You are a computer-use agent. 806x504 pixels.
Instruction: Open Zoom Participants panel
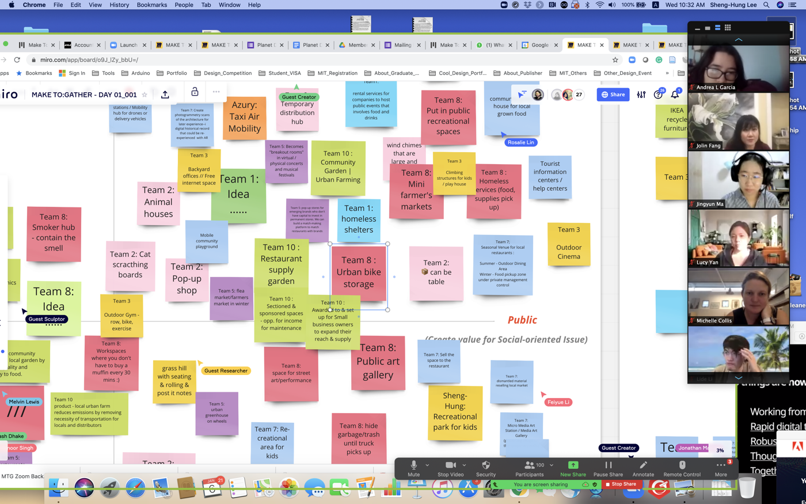(x=529, y=468)
